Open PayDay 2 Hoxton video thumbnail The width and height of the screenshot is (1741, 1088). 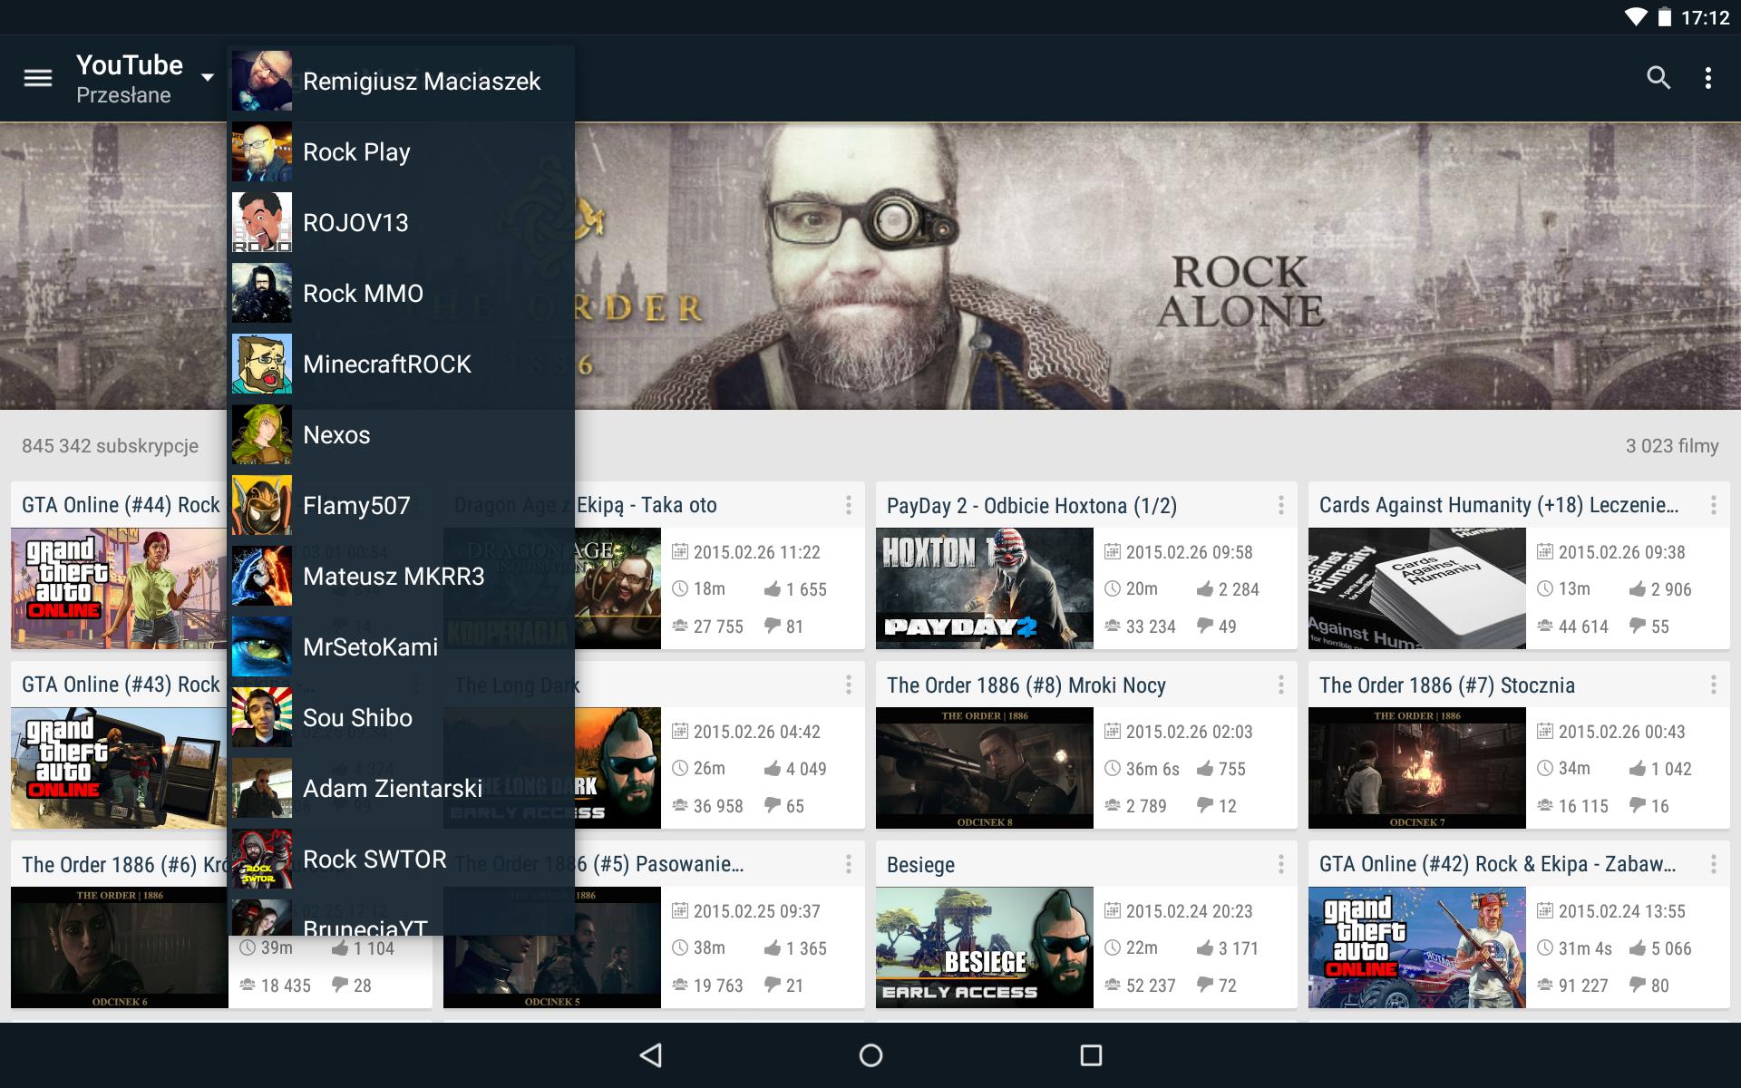985,588
